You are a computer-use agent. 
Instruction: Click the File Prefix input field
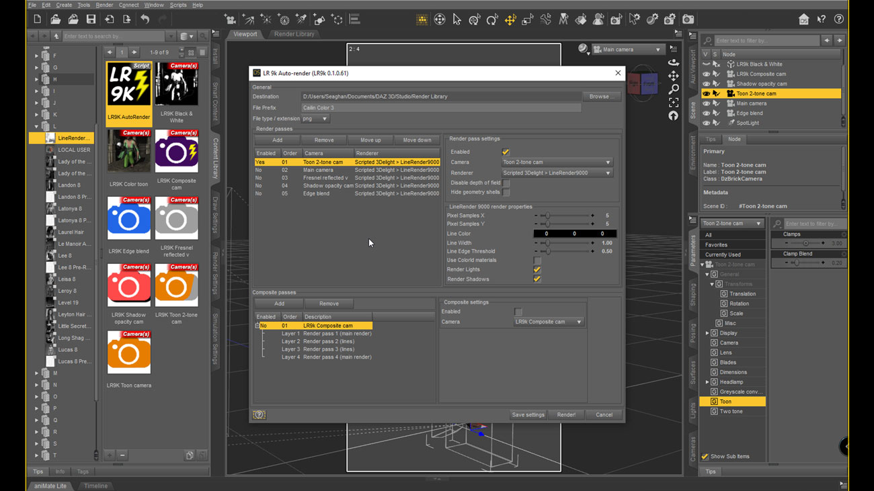441,107
